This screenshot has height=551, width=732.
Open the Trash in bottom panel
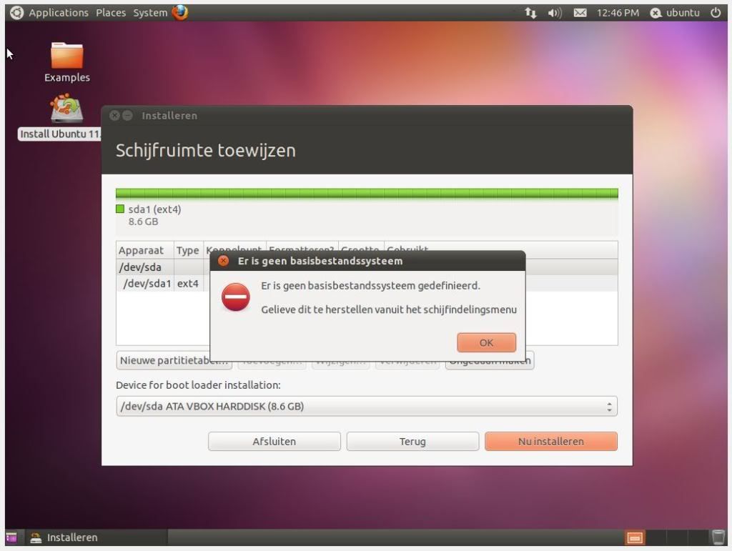click(718, 537)
